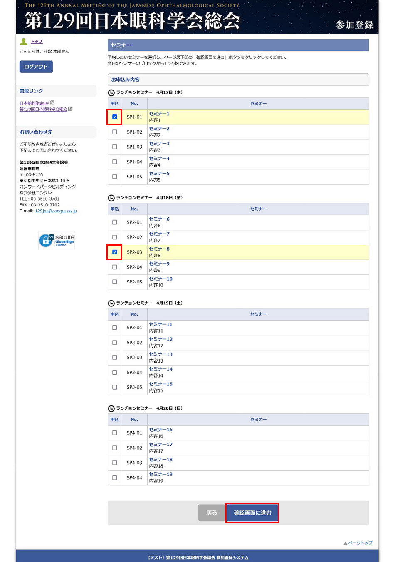Screen dimensions: 395x562
Task: Tick the SP1-03 checkbox
Action: pos(115,147)
